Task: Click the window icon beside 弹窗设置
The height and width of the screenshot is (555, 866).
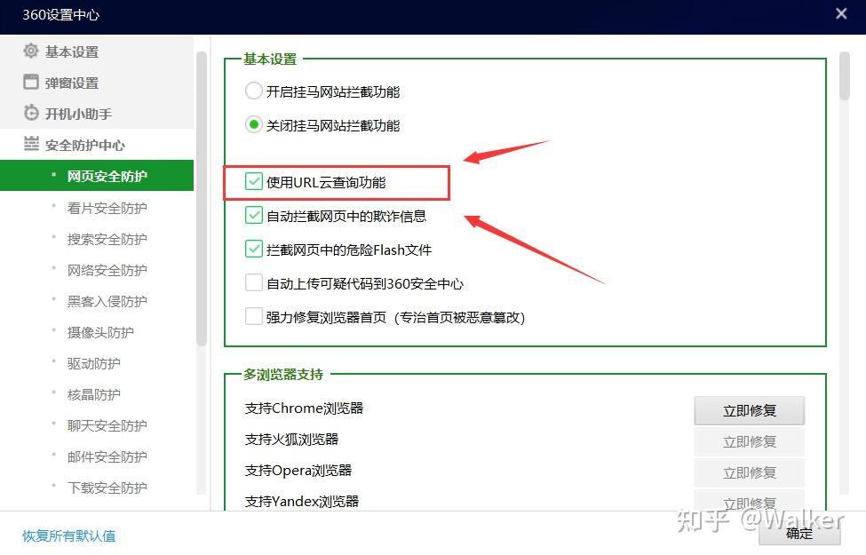Action: tap(31, 82)
